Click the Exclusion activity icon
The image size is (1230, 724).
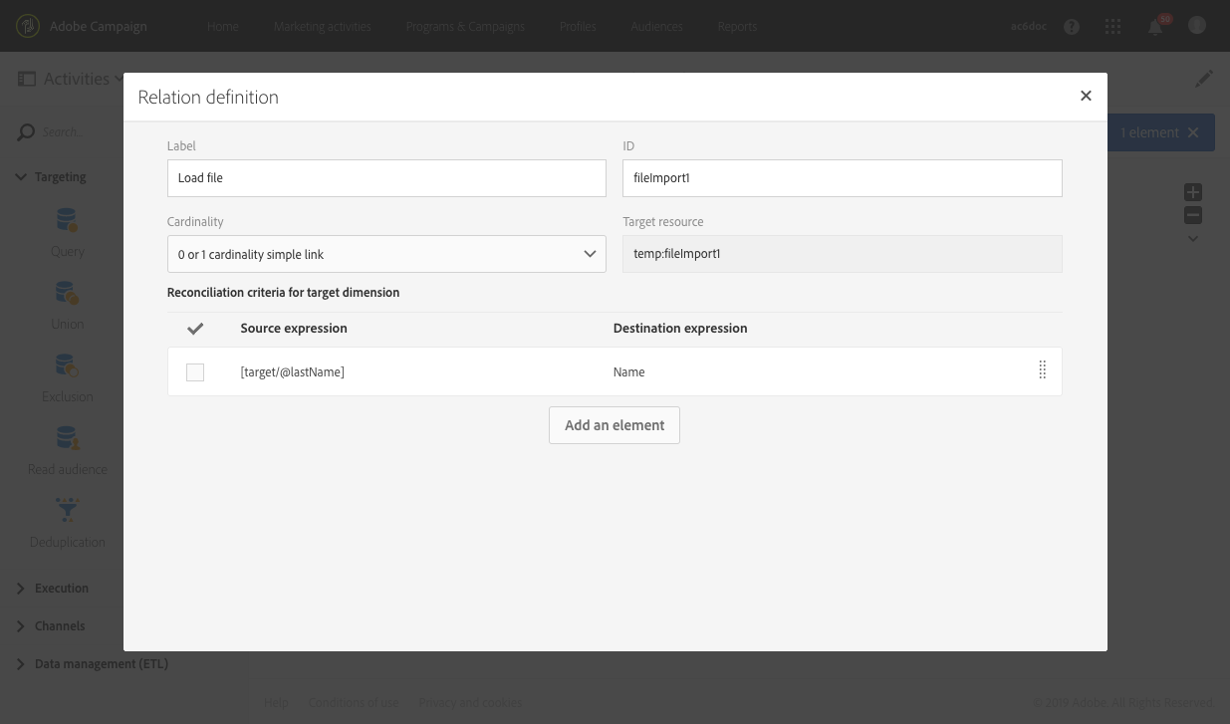point(68,366)
